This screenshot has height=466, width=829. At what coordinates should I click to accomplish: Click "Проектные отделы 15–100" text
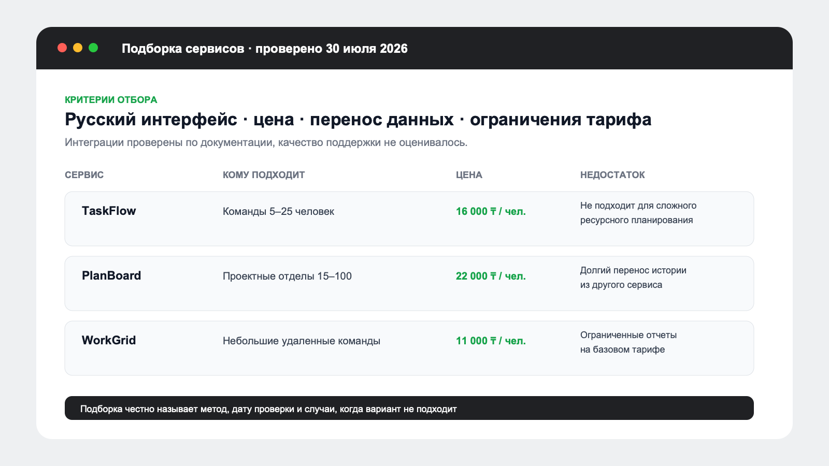(287, 276)
